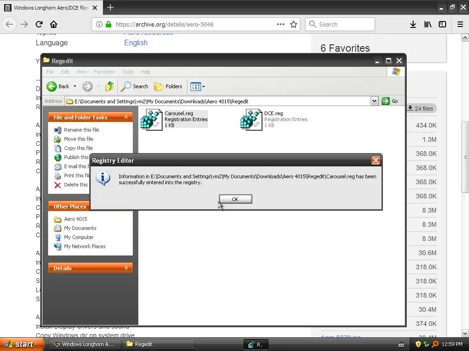Collapse the Other Places panel header

click(70, 206)
